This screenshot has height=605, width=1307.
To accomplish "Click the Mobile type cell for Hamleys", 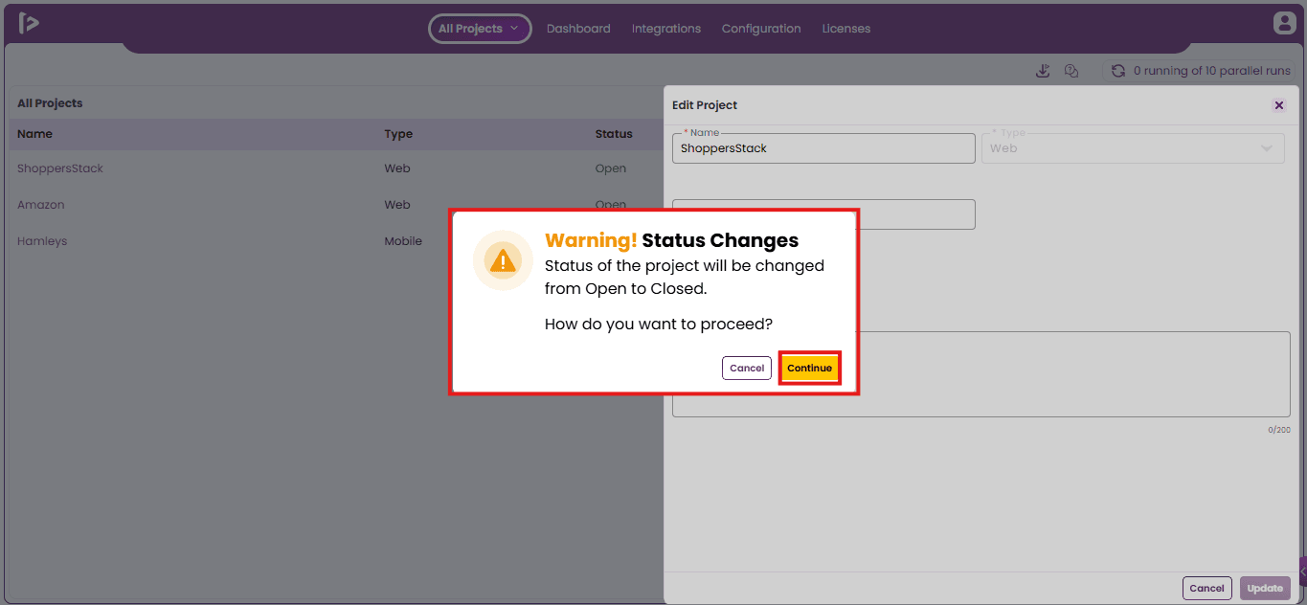I will click(403, 241).
